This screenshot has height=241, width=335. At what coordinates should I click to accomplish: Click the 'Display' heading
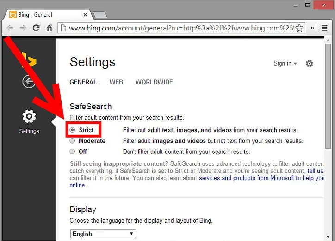click(83, 210)
